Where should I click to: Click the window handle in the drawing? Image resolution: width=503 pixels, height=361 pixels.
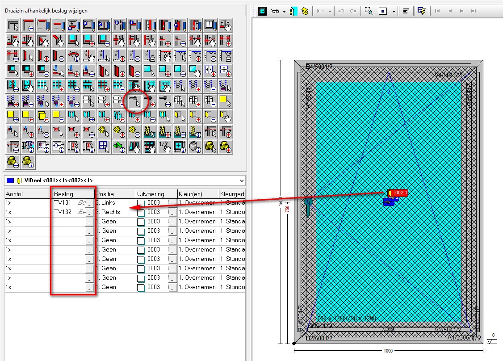[308, 207]
